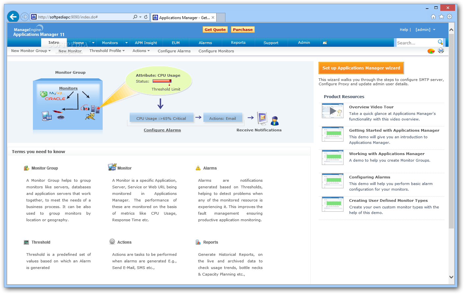This screenshot has width=464, height=294.
Task: Click the Alarms warning triangle icon
Action: (x=198, y=168)
